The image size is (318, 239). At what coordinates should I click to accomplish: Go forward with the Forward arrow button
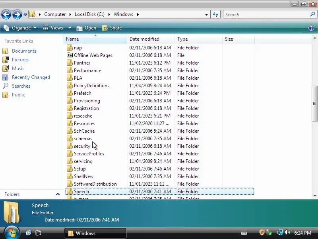[x=17, y=14]
